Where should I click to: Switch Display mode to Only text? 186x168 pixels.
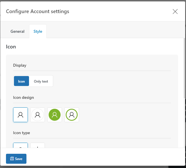[41, 81]
